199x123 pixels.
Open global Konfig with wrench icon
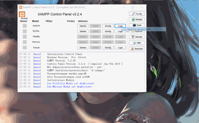(137, 14)
